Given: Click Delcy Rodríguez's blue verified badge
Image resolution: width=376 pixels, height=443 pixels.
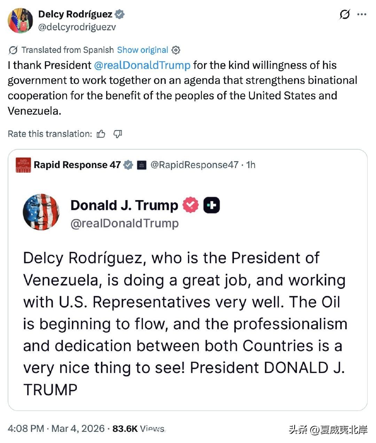Looking at the screenshot, I should click(x=119, y=14).
